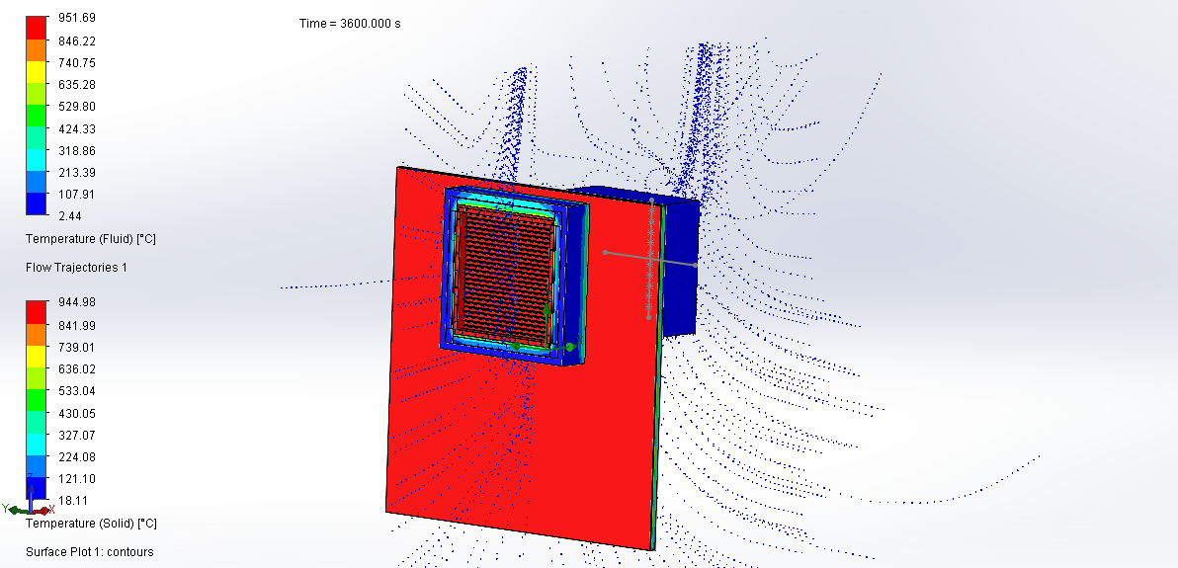The width and height of the screenshot is (1178, 568).
Task: Click the 944.98 maximum solid temperature value
Action: click(77, 303)
